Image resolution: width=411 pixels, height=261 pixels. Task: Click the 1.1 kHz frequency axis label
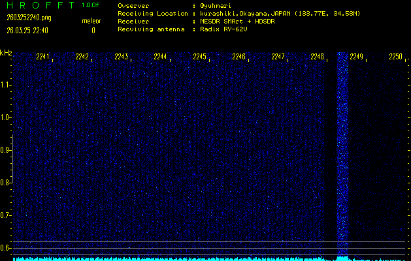coord(7,85)
